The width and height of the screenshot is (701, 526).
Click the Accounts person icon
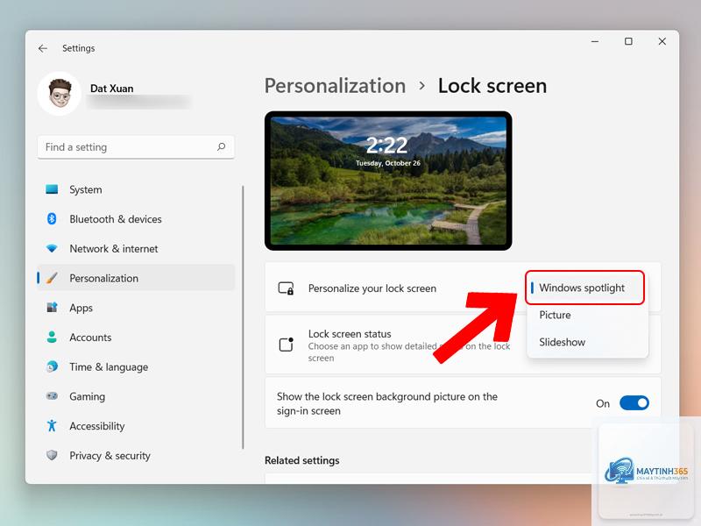tap(52, 337)
